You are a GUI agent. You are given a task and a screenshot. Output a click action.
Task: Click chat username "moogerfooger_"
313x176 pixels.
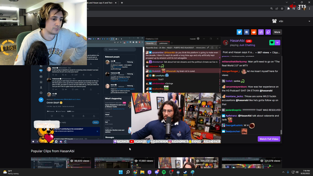pyautogui.click(x=230, y=71)
